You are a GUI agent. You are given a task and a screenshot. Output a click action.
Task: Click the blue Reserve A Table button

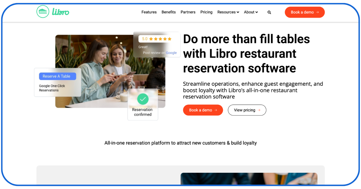[x=57, y=76]
